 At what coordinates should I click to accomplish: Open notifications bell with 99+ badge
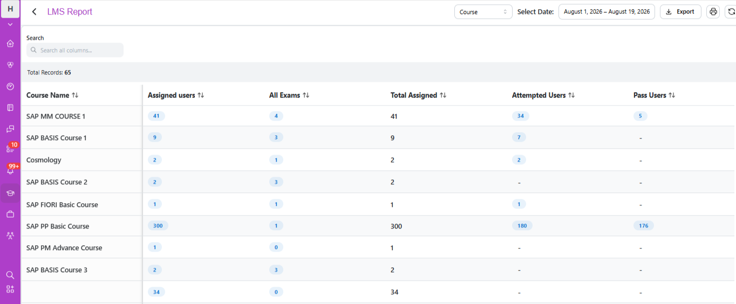coord(10,170)
